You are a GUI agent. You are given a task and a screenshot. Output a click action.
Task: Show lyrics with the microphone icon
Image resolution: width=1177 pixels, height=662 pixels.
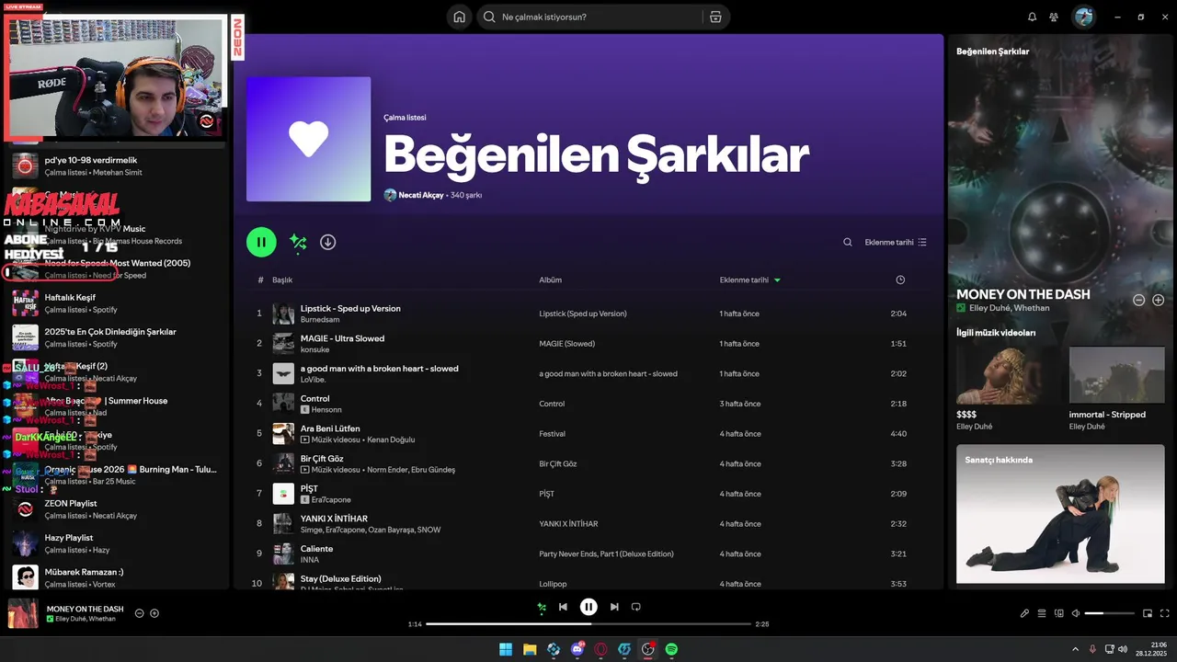(x=1024, y=613)
